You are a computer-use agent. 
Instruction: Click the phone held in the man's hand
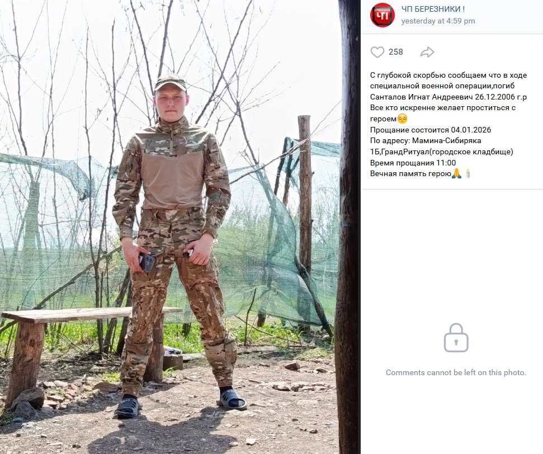pyautogui.click(x=147, y=262)
